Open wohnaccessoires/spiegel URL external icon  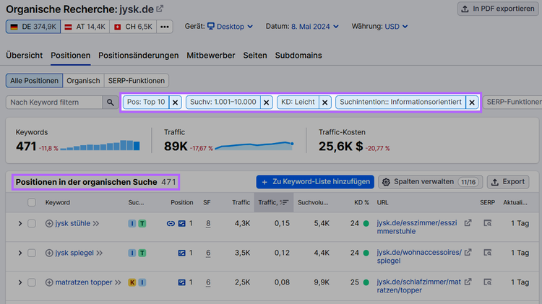click(x=468, y=253)
